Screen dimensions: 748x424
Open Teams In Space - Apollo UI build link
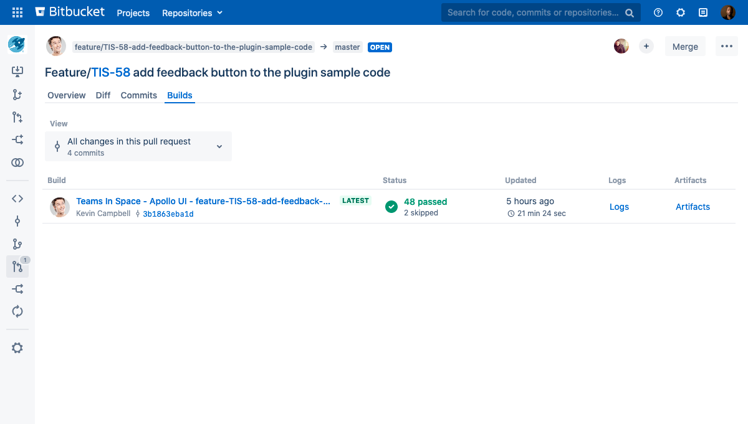(203, 201)
